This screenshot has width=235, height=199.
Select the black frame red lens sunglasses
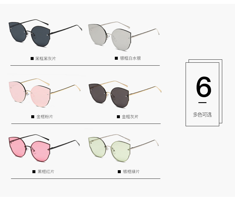point(44,148)
